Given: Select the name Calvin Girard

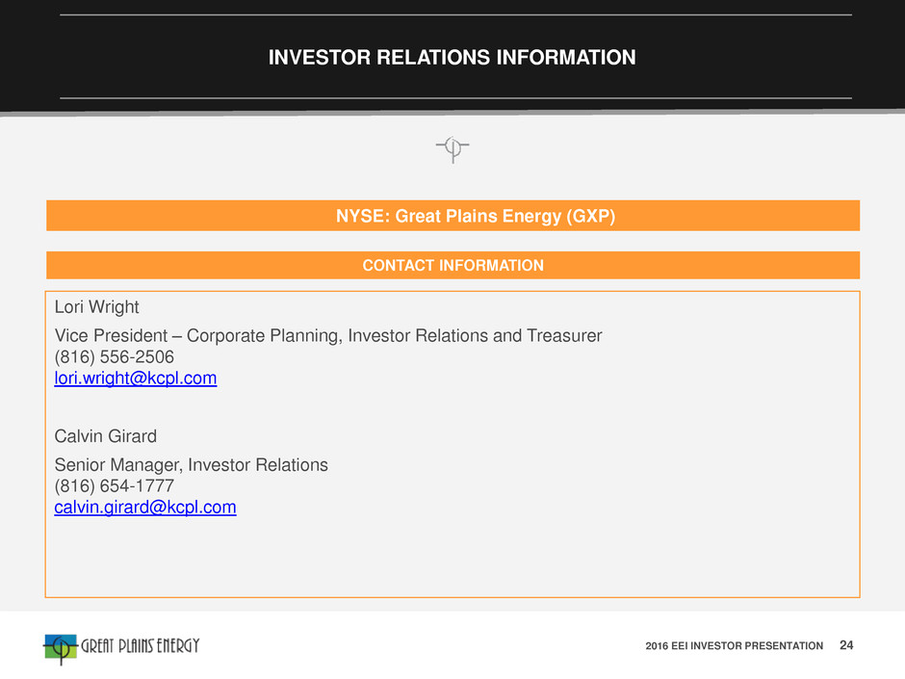Looking at the screenshot, I should [x=106, y=436].
